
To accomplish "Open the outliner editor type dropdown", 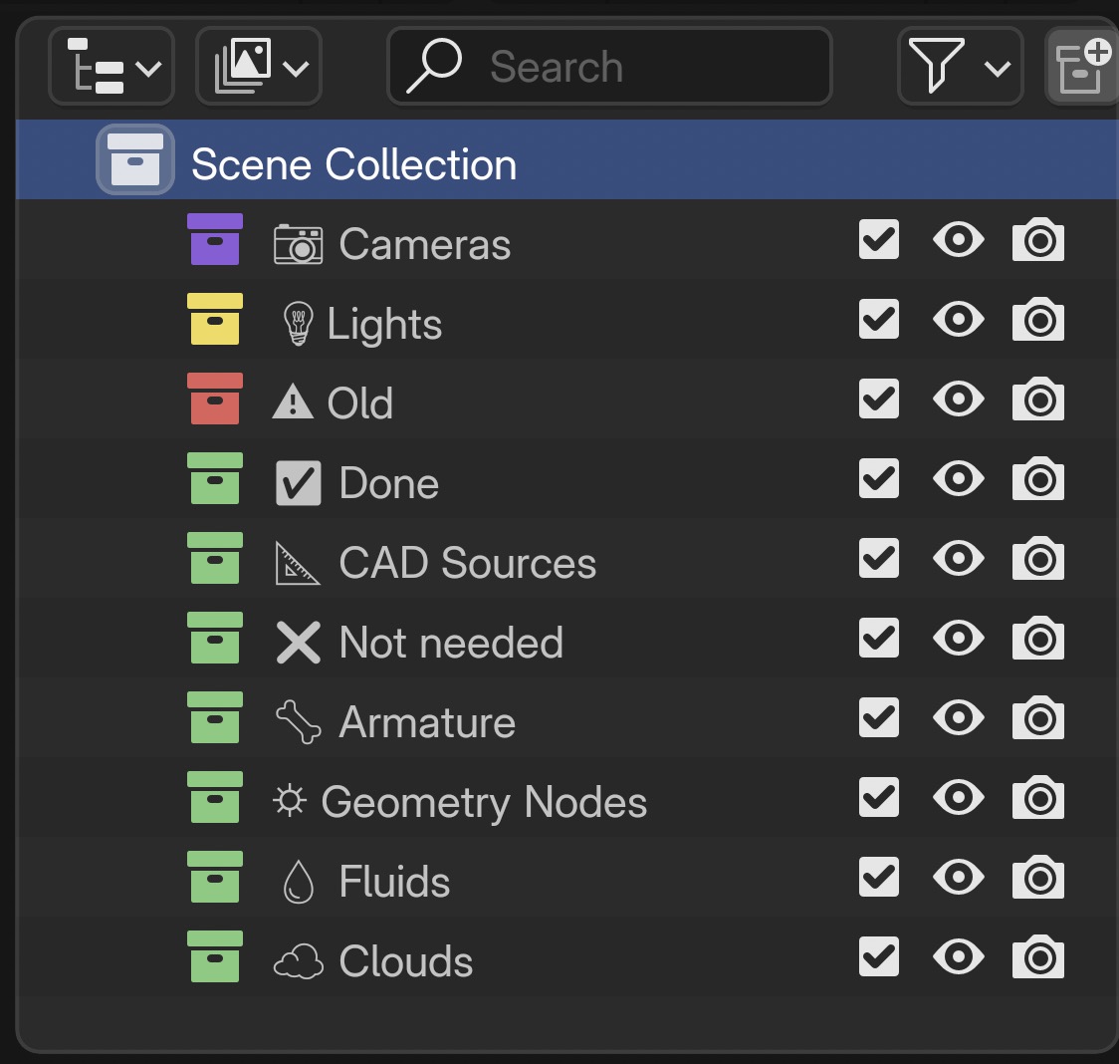I will [112, 67].
